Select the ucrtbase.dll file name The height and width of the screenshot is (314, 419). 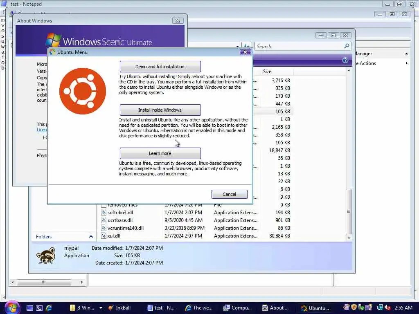[x=120, y=220]
